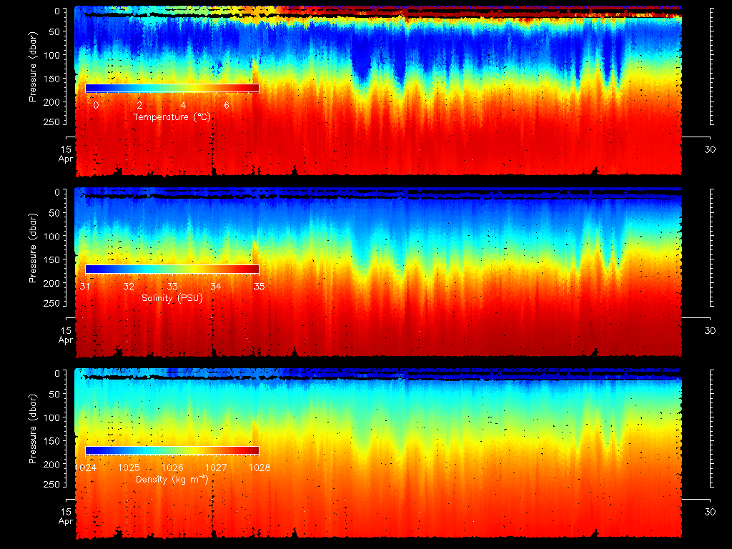Click the '30' date label right of the temperature plot

[x=710, y=149]
